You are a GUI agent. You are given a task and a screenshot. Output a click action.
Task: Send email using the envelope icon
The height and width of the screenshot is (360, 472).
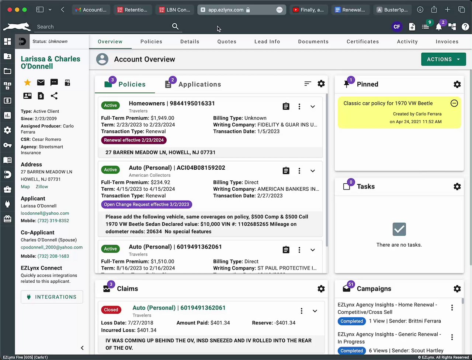[41, 82]
